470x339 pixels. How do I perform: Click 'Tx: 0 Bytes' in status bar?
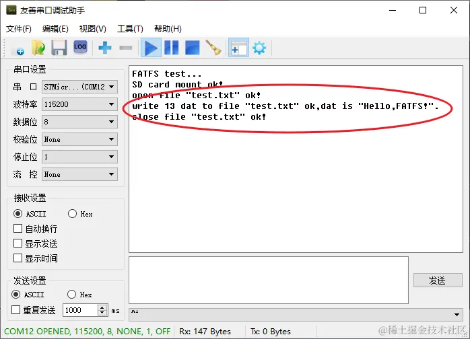pyautogui.click(x=271, y=331)
